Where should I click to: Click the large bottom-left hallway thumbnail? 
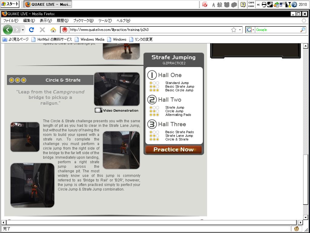[x=32, y=185]
